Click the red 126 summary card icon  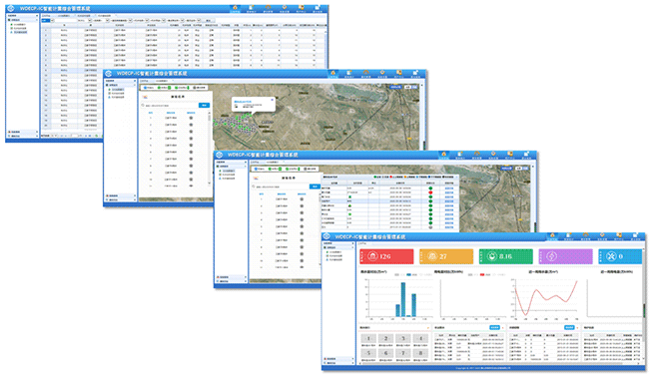click(372, 256)
